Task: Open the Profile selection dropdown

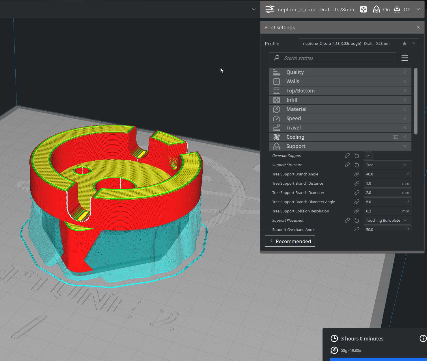Action: click(359, 43)
